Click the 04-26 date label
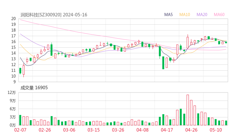This screenshot has height=137, width=231. pyautogui.click(x=191, y=130)
